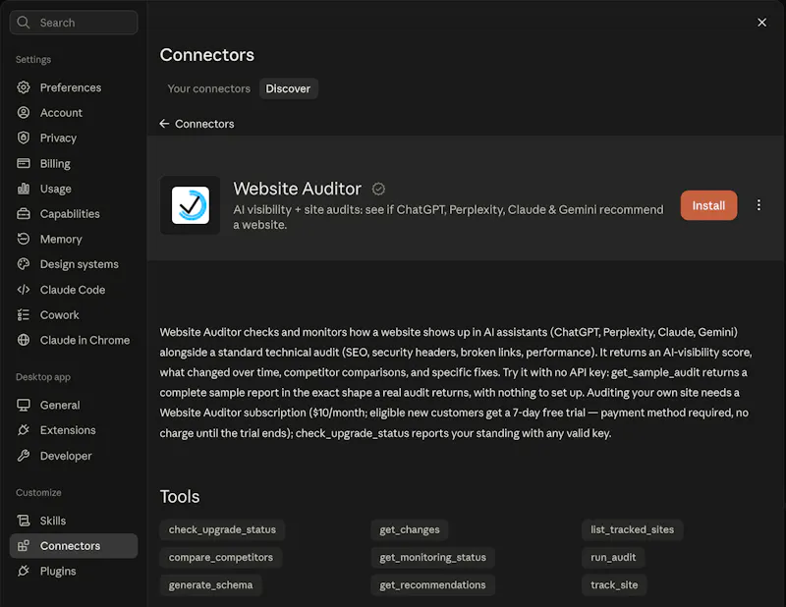Click the Extensions plug icon
This screenshot has height=607, width=786.
23,430
